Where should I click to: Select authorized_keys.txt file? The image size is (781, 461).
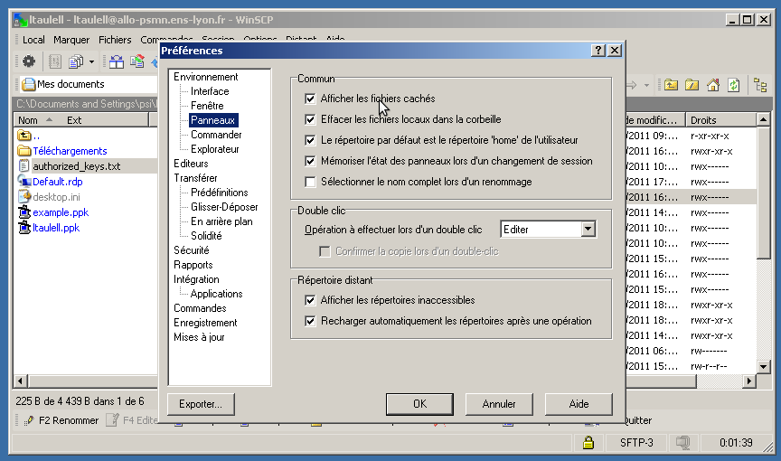(x=76, y=166)
